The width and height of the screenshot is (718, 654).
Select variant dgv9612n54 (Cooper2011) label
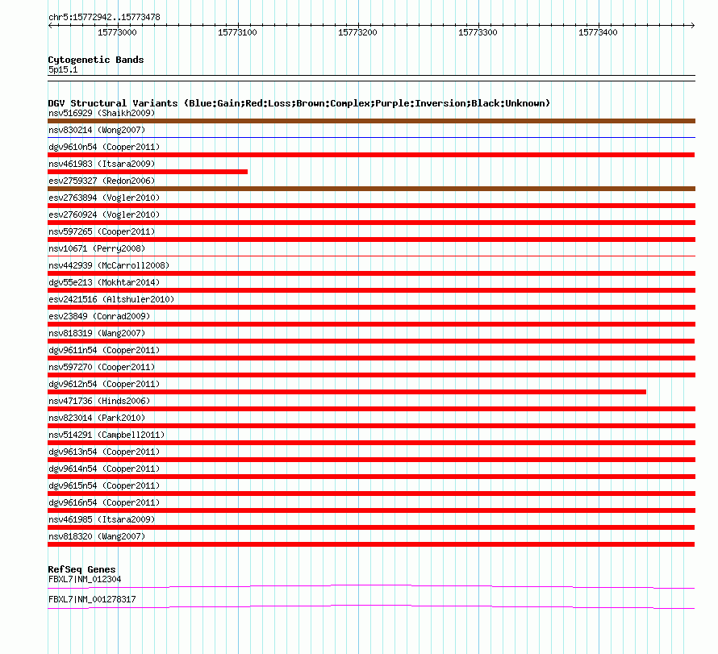click(104, 384)
